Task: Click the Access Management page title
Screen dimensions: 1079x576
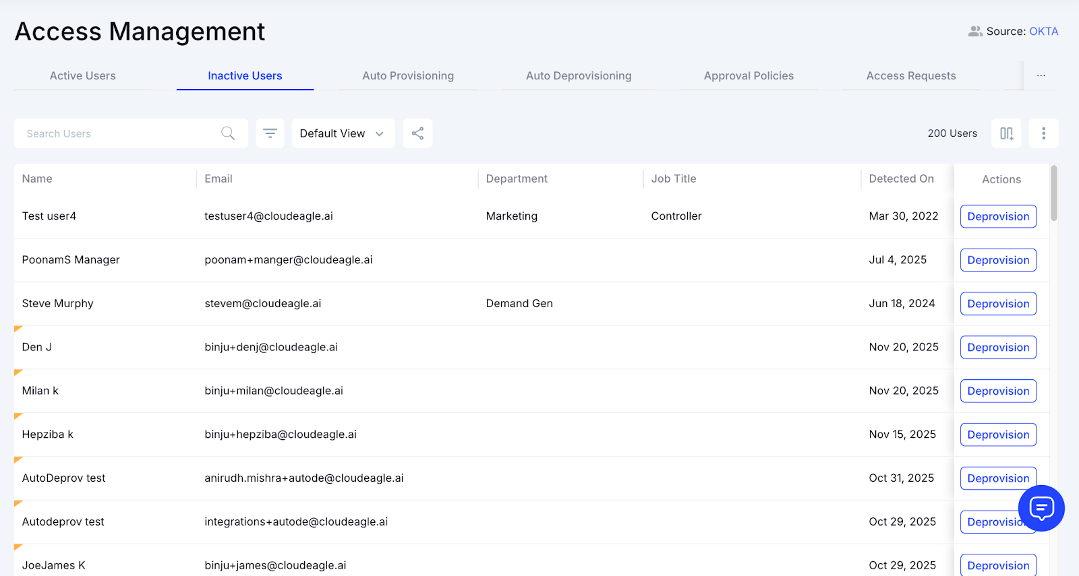Action: [140, 32]
